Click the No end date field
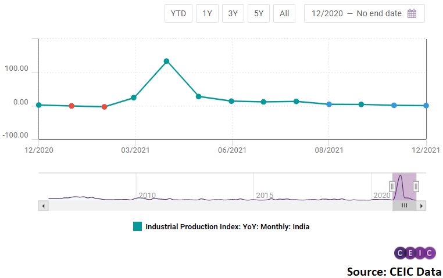The width and height of the screenshot is (443, 278). coord(379,13)
